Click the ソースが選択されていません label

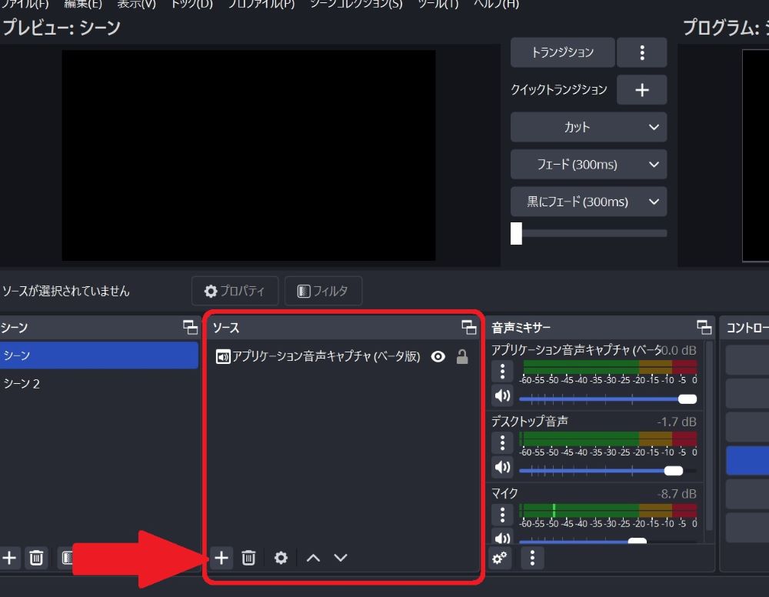[66, 291]
